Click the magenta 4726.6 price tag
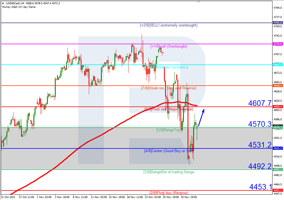This screenshot has width=284, height=200. (278, 44)
